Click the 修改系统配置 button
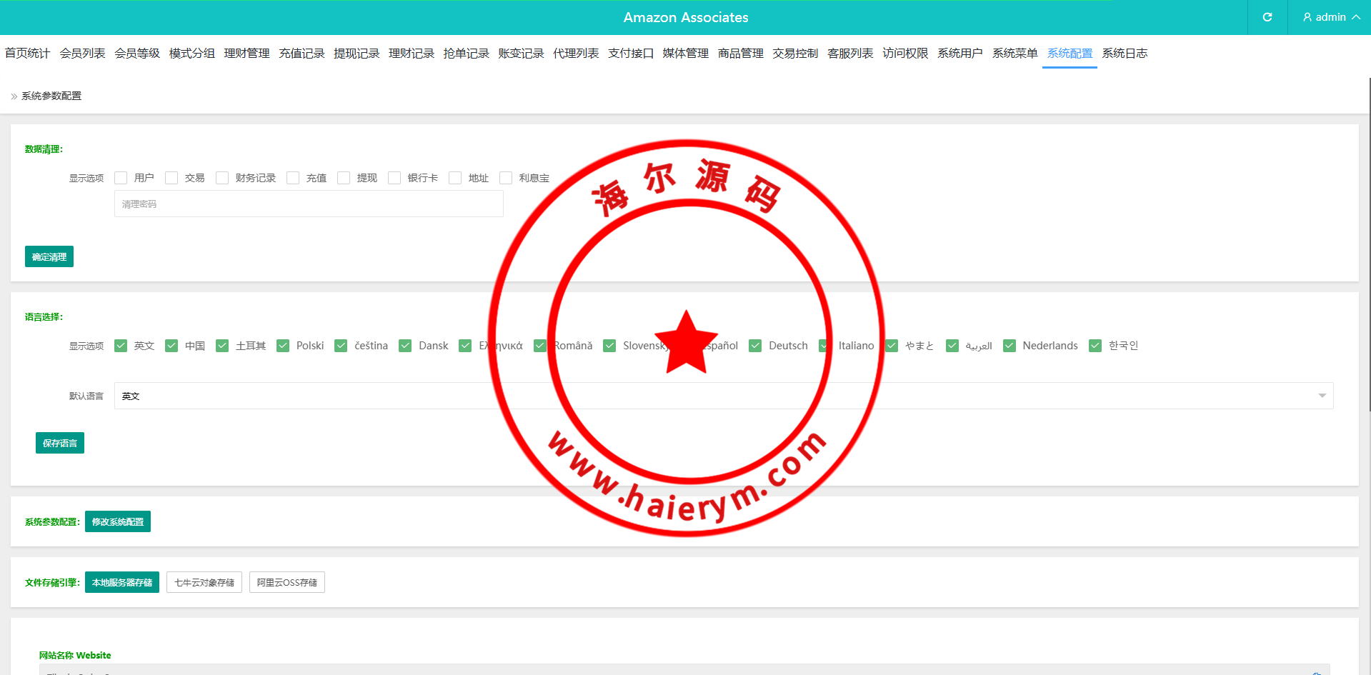The width and height of the screenshot is (1371, 675). point(118,521)
